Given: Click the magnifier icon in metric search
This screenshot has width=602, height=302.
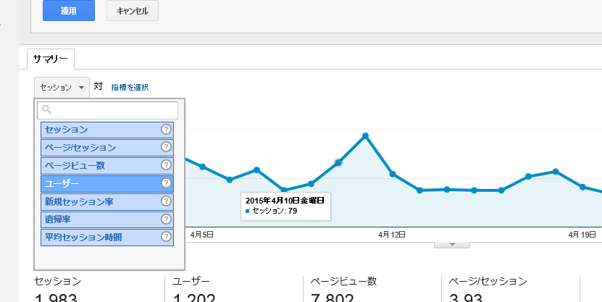Looking at the screenshot, I should point(46,110).
